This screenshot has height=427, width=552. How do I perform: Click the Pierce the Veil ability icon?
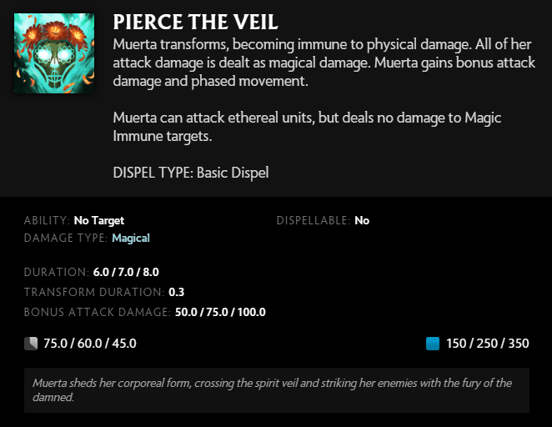54,53
